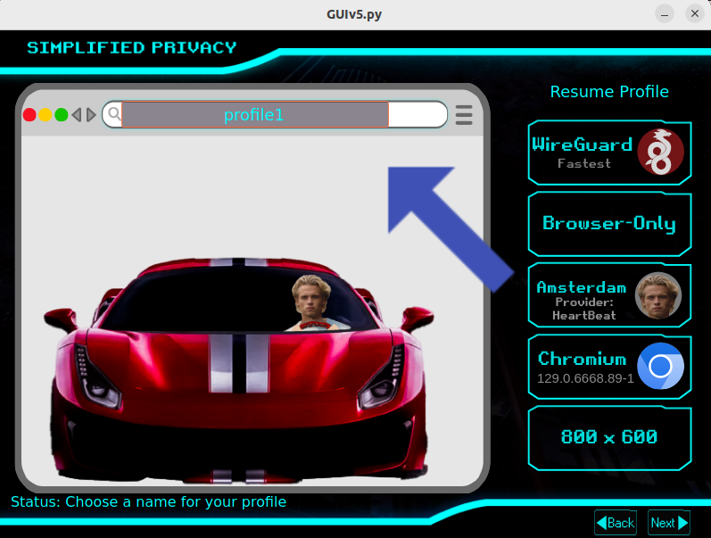Click the red sports car preview image

click(238, 369)
